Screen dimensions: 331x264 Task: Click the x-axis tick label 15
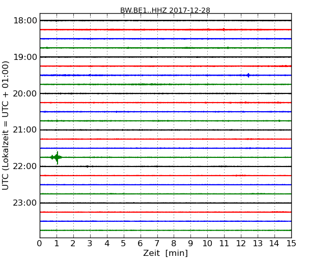click(291, 244)
